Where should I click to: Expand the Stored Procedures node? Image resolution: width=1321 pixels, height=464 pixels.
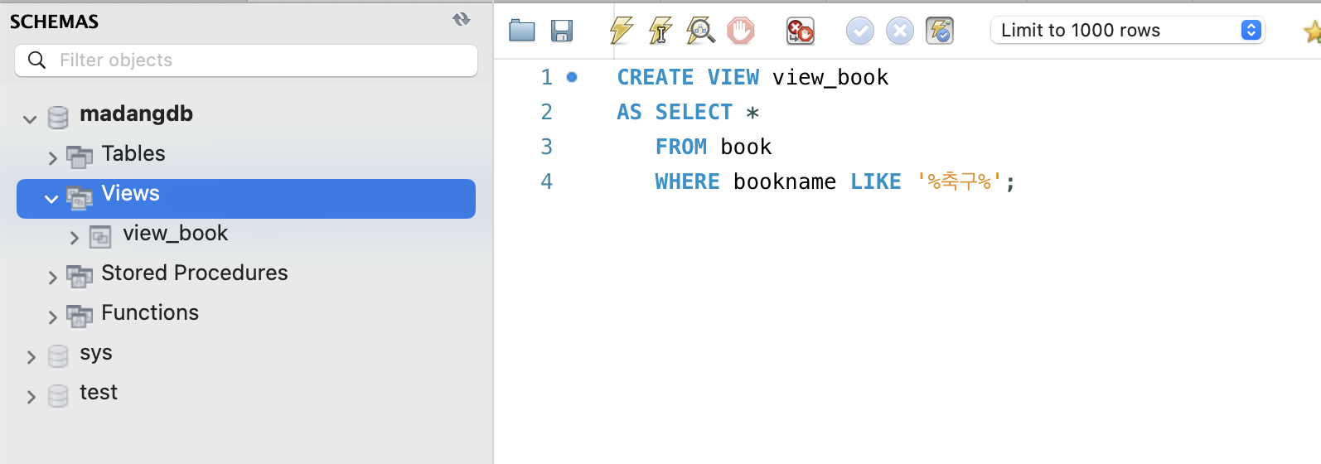52,277
